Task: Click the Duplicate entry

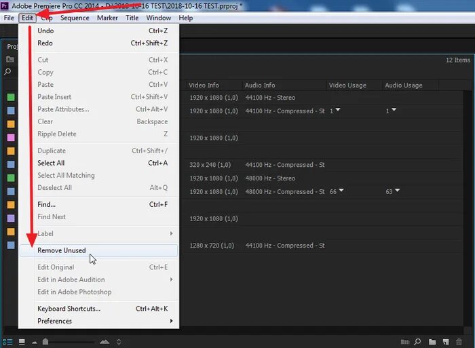Action: point(99,151)
